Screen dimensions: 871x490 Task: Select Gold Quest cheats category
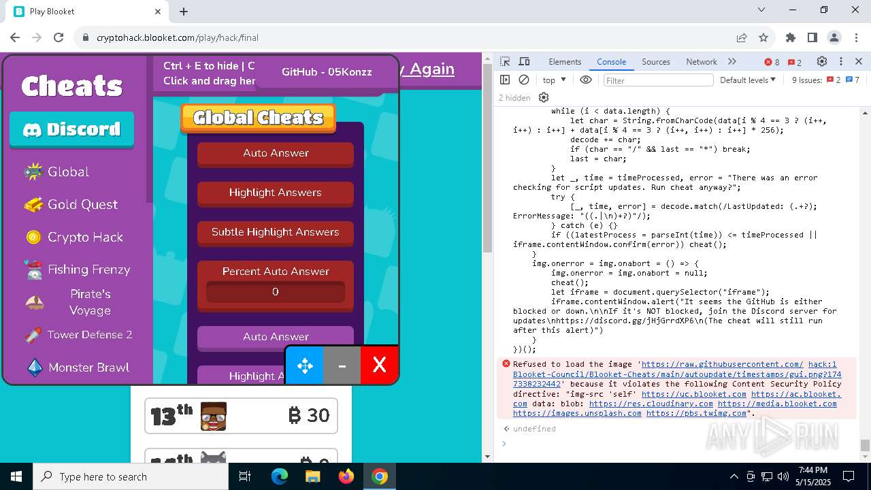coord(71,204)
